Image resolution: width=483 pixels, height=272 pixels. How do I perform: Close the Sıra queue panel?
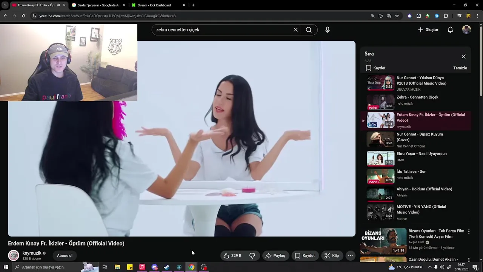click(x=463, y=56)
